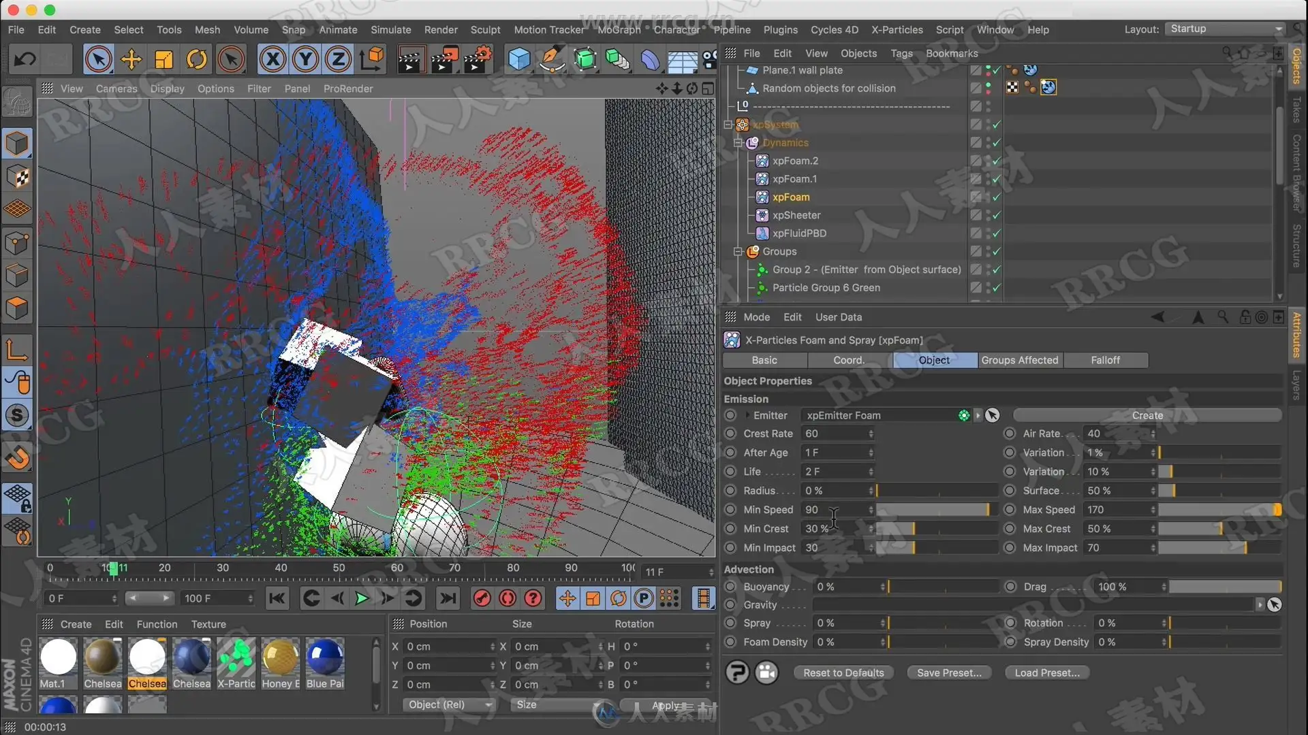Viewport: 1308px width, 735px height.
Task: Select the Move tool
Action: (131, 60)
